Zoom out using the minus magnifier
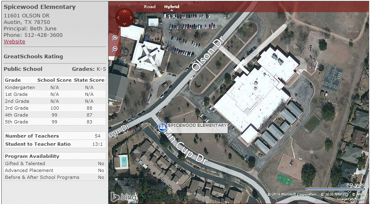 coord(115,49)
